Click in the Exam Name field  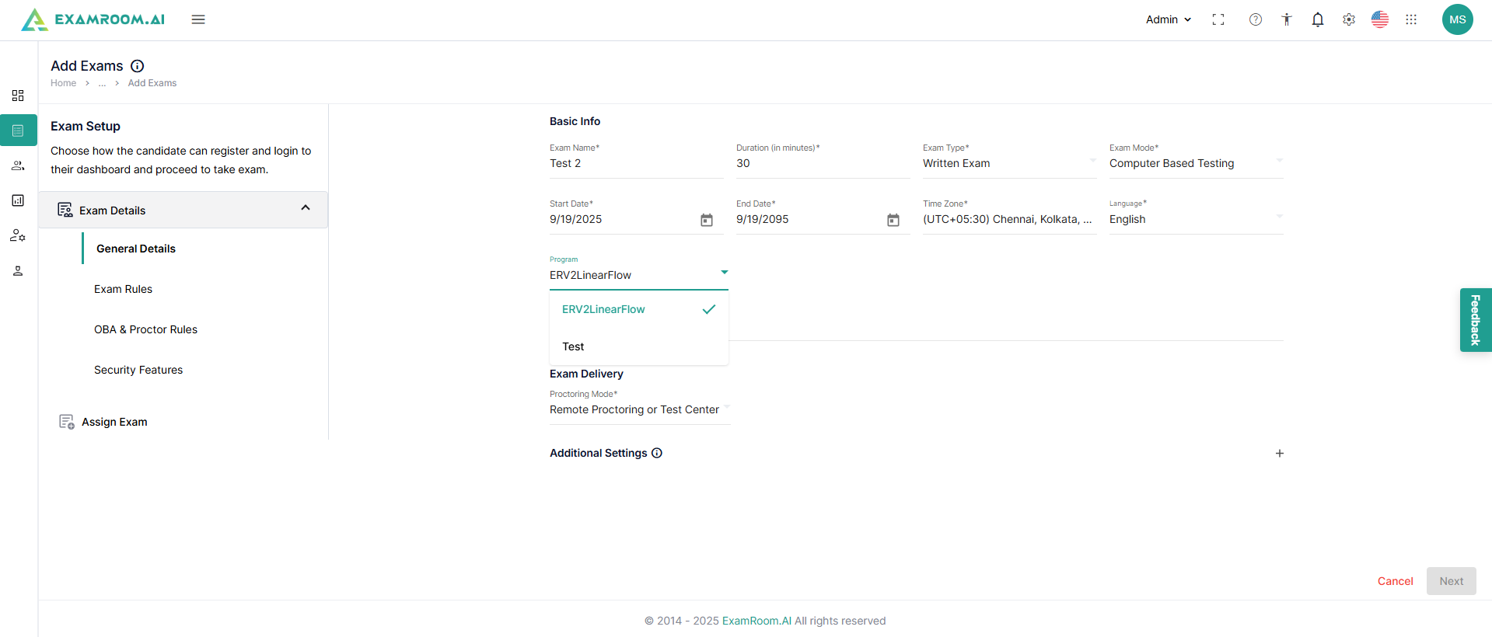point(635,163)
